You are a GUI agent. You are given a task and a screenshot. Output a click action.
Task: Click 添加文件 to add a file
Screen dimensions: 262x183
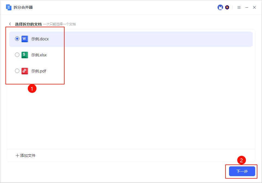tap(26, 155)
